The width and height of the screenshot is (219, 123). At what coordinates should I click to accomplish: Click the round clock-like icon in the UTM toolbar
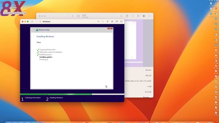(127, 16)
